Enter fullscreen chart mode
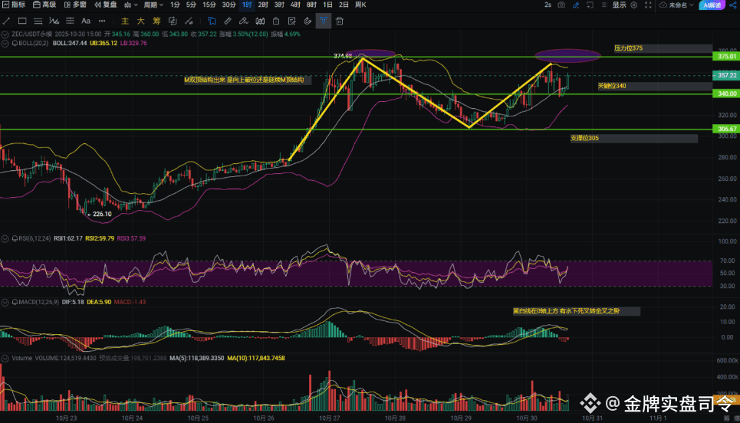This screenshot has width=740, height=423. tap(648, 5)
